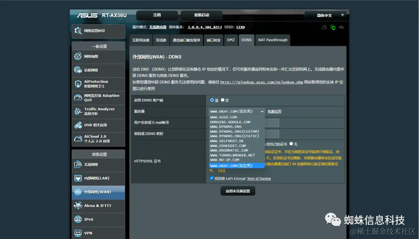Click the IPv6 icon
The image size is (419, 239).
tap(78, 219)
